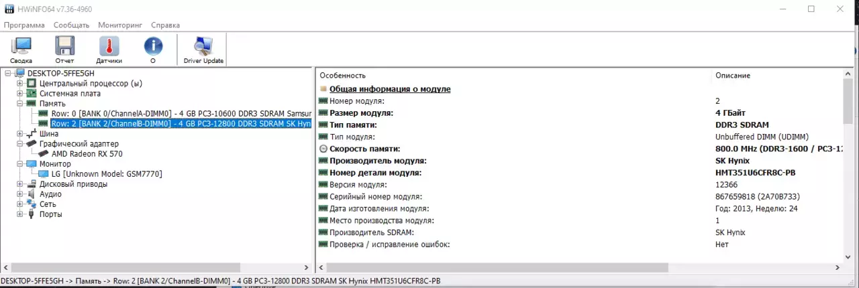Click the folder icon beside Общая информация о модуле
Image resolution: width=859 pixels, height=288 pixels.
pos(323,88)
